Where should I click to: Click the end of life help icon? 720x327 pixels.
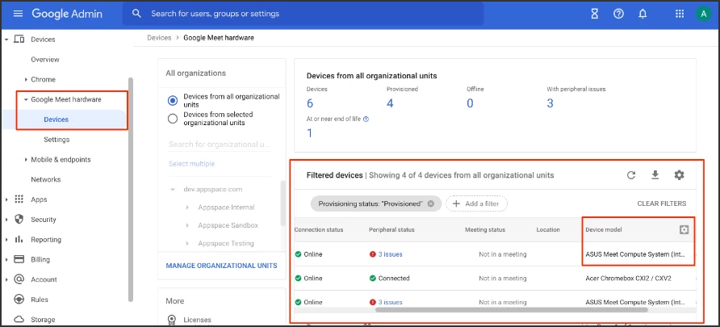[366, 119]
